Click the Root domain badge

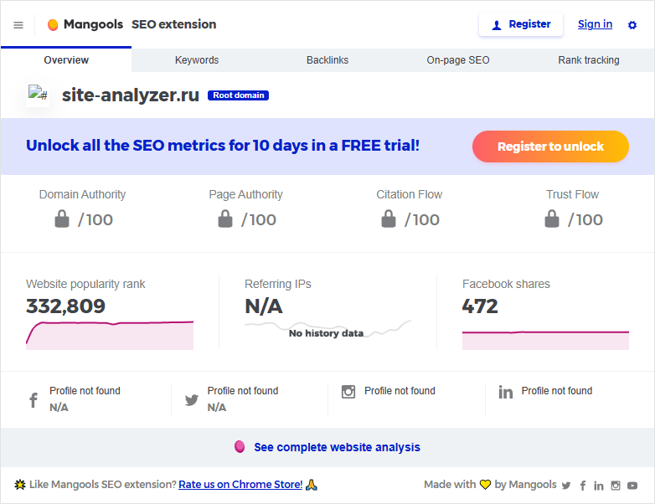pos(239,95)
